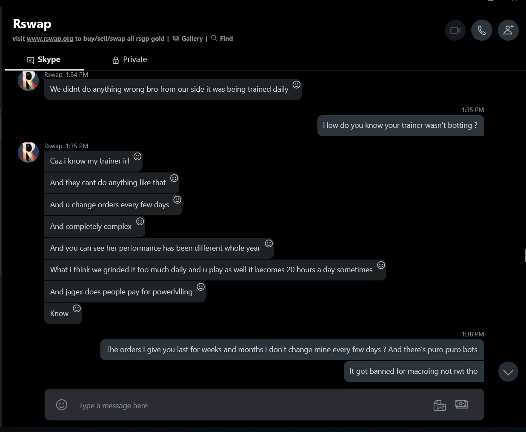React to the 'trained daily' message
Screen dimensions: 526x432
point(297,85)
